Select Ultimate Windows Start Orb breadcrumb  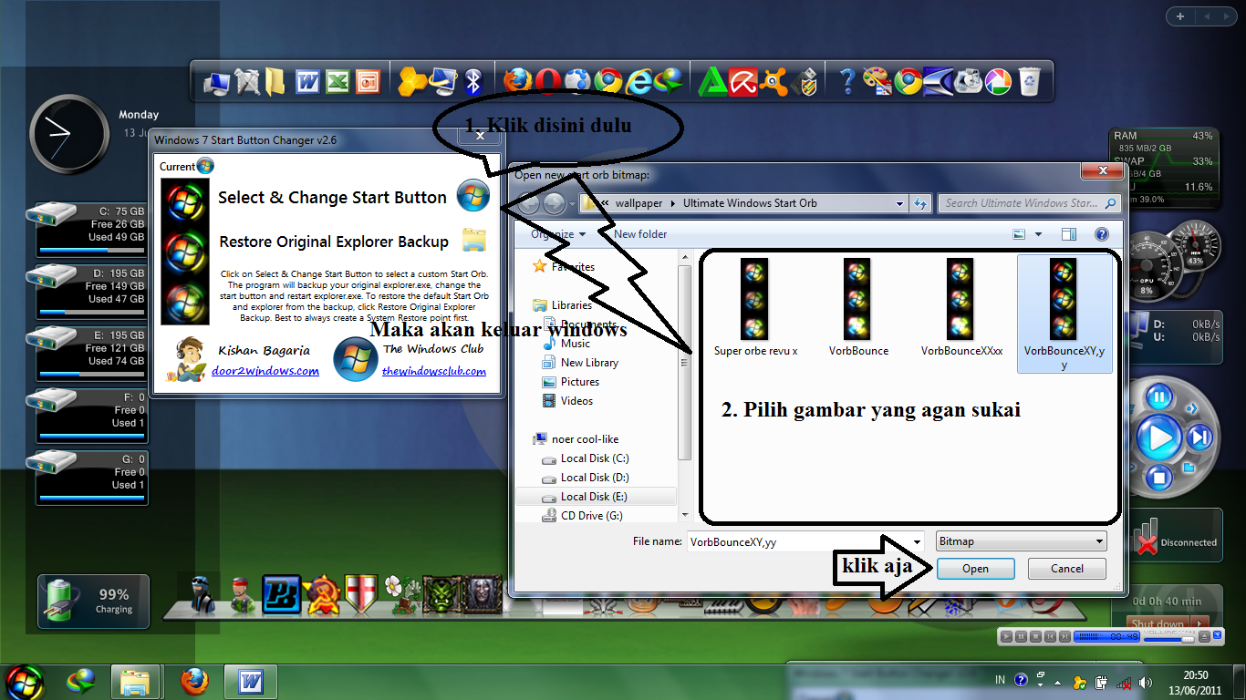tap(750, 204)
